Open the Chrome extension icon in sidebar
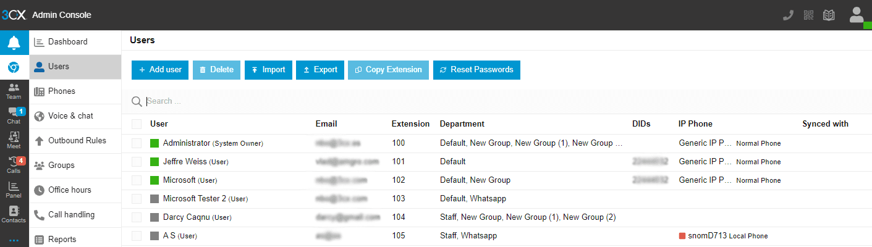The height and width of the screenshot is (247, 872). [14, 67]
